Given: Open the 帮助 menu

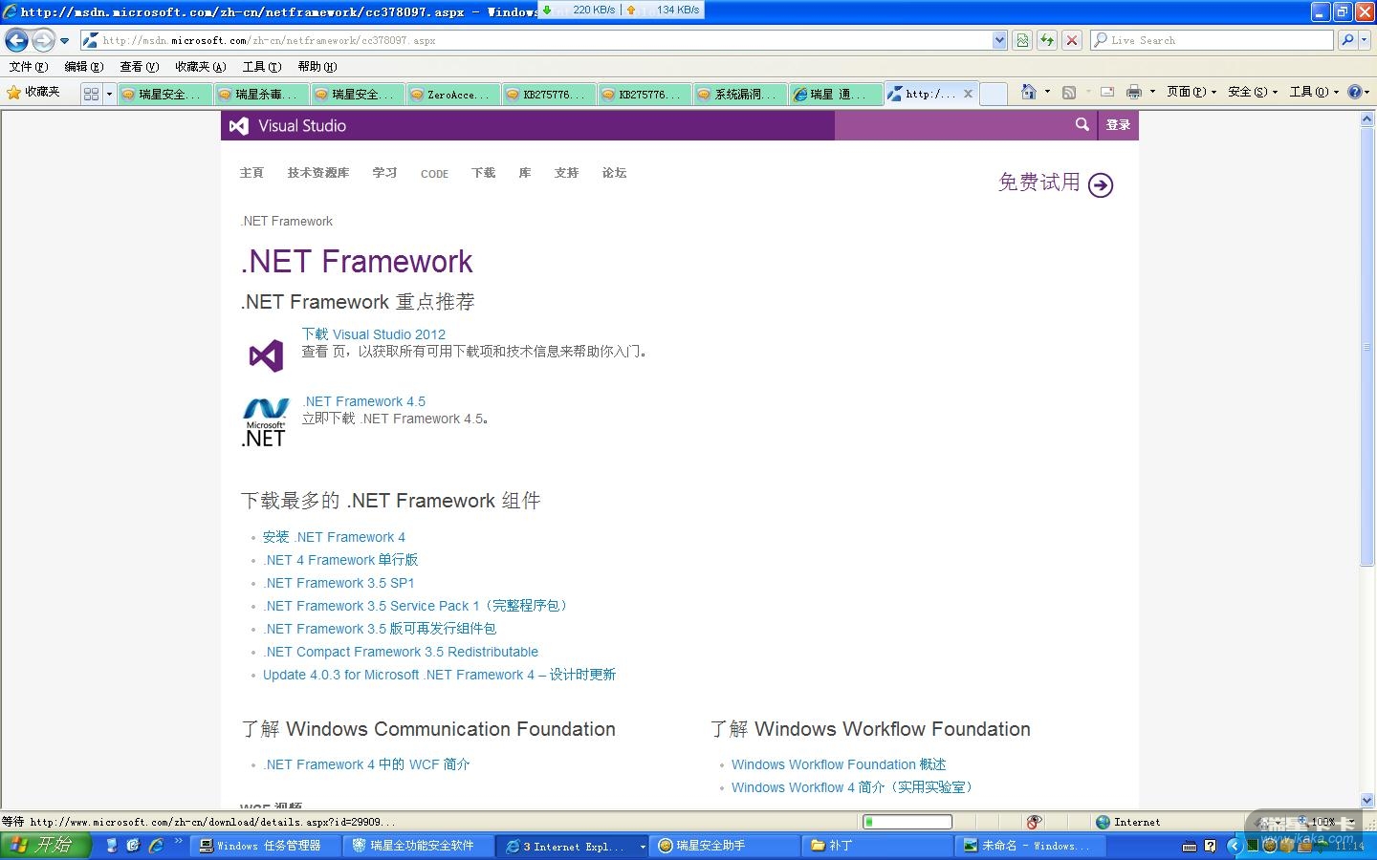Looking at the screenshot, I should point(317,67).
